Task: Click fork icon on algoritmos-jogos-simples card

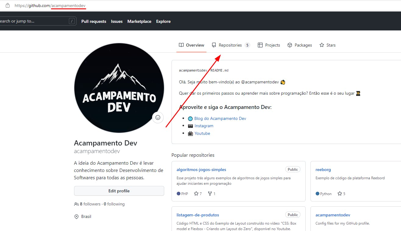Action: click(x=210, y=194)
